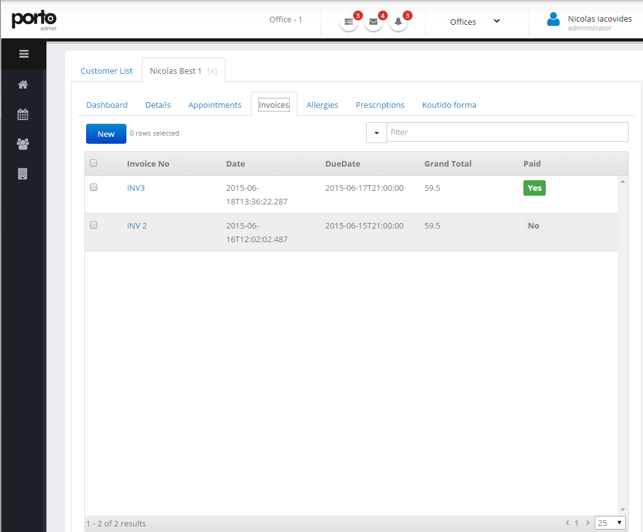Tick the checkbox for INV3
This screenshot has width=643, height=532.
[94, 187]
